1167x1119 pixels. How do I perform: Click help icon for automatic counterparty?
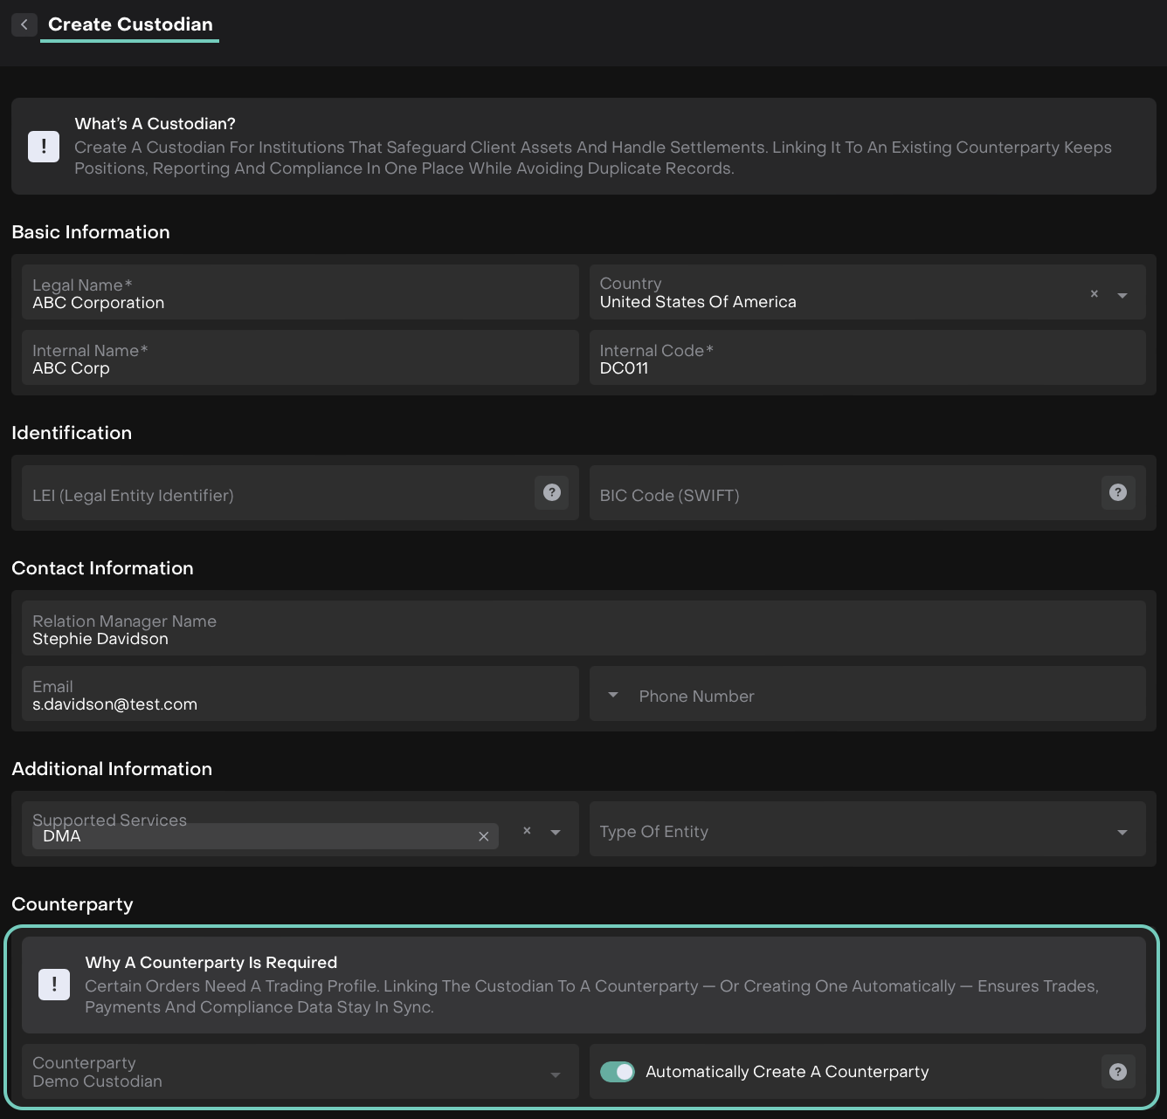[1117, 1072]
